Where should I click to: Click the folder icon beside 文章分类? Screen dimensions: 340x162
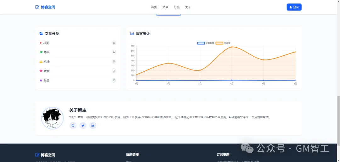click(41, 34)
